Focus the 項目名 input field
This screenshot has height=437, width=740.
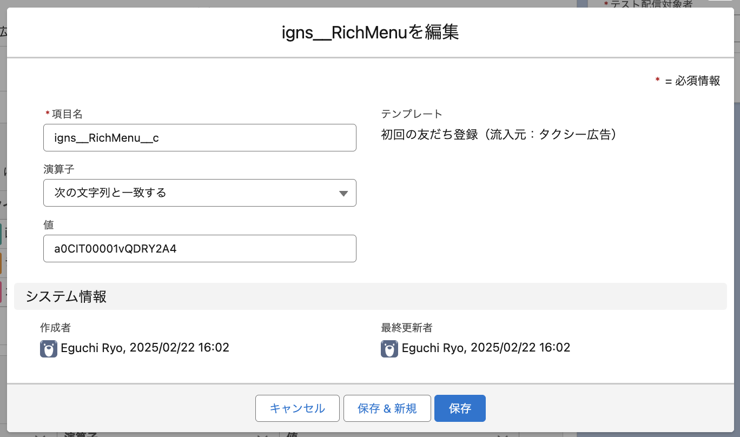tap(199, 138)
